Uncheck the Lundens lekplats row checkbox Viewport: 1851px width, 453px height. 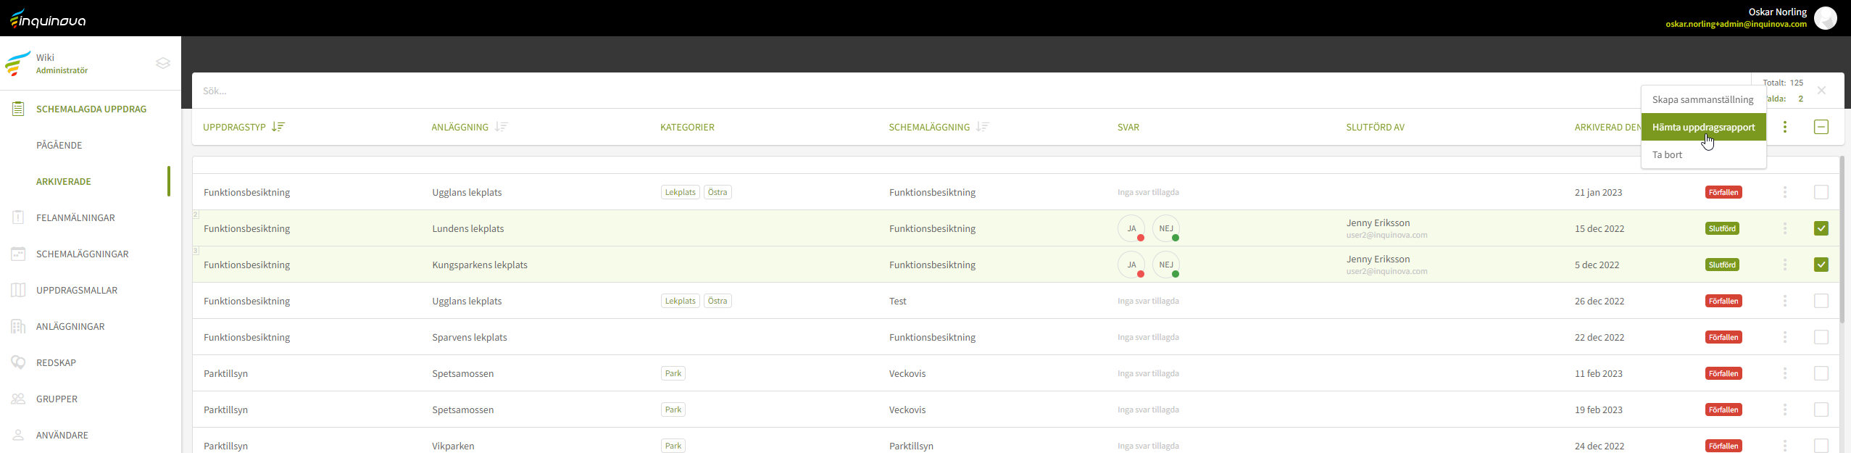click(x=1821, y=228)
